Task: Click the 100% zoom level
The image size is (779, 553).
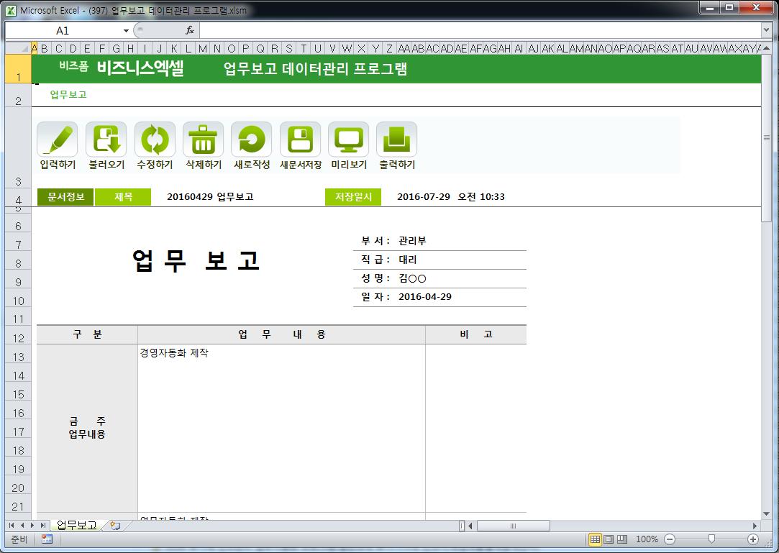Action: [647, 539]
